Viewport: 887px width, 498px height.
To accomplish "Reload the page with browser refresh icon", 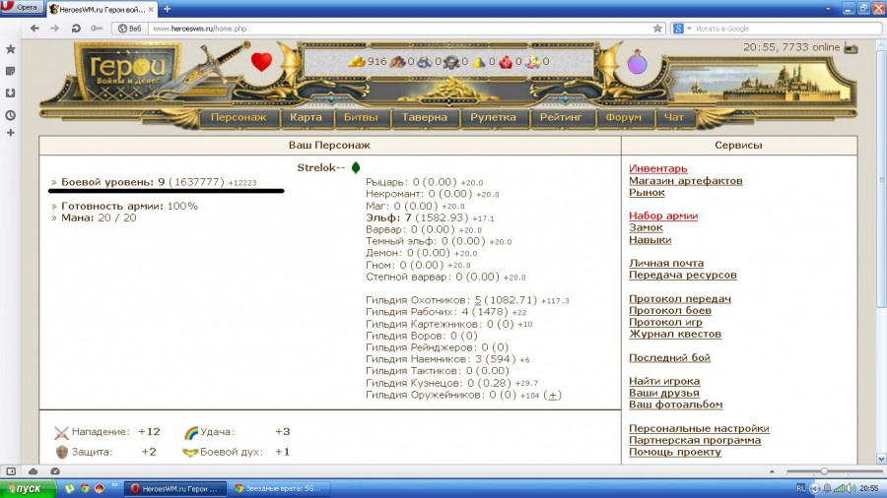I will click(x=76, y=29).
